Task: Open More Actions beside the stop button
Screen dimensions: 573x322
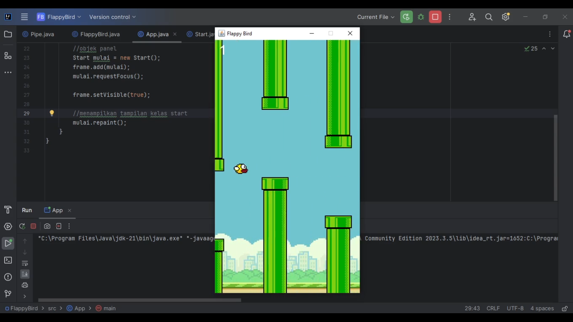Action: pyautogui.click(x=450, y=17)
